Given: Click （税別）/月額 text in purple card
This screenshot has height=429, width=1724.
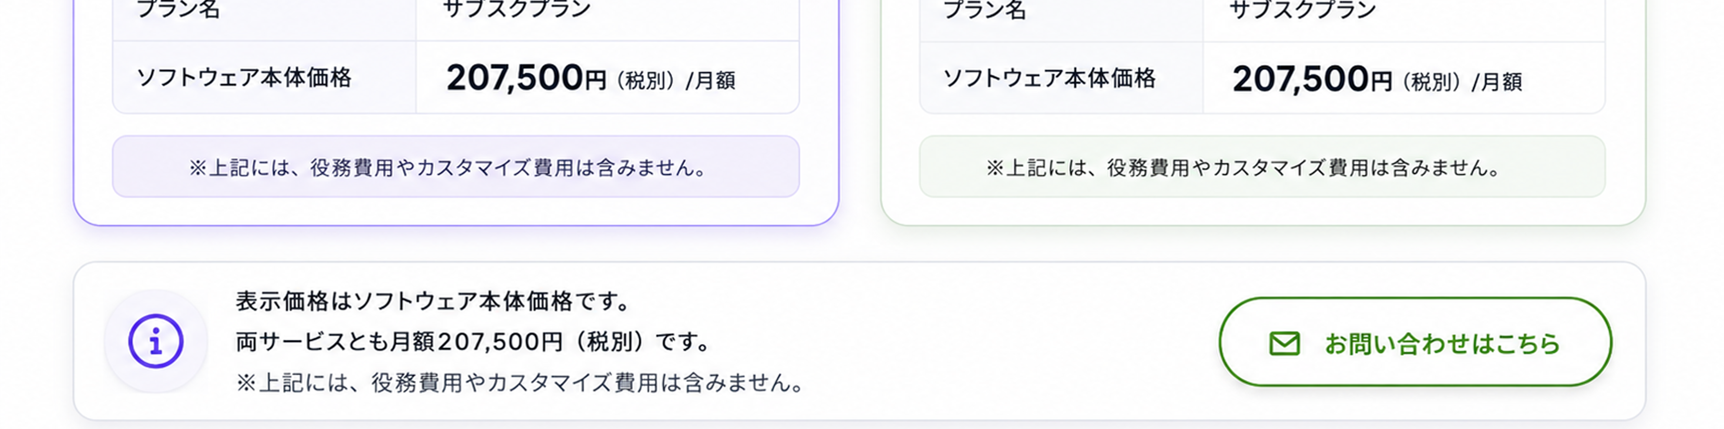Looking at the screenshot, I should pos(675,81).
